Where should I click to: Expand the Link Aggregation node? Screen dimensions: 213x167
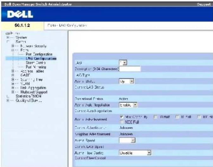[x=13, y=88]
